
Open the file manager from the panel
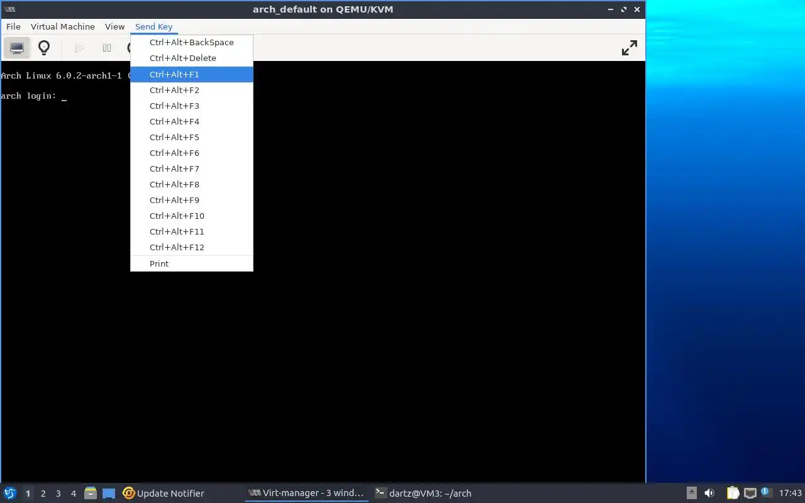coord(91,493)
